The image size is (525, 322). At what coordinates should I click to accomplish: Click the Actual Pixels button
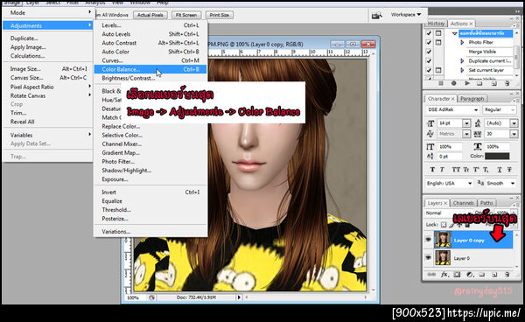coord(150,15)
